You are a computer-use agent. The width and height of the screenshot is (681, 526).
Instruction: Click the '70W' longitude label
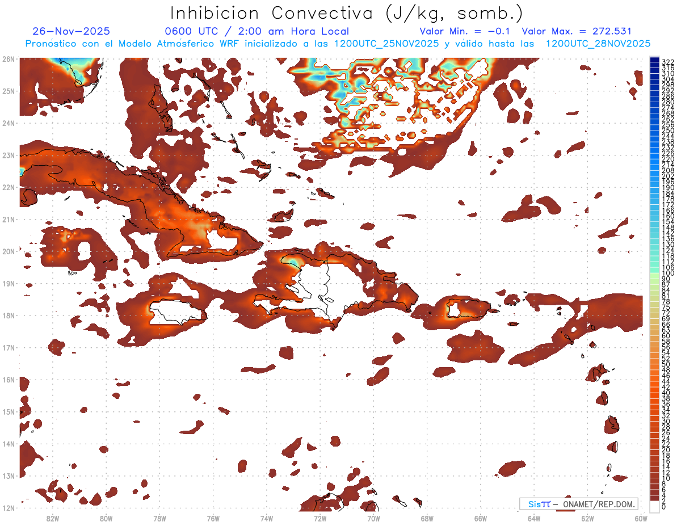(x=373, y=518)
